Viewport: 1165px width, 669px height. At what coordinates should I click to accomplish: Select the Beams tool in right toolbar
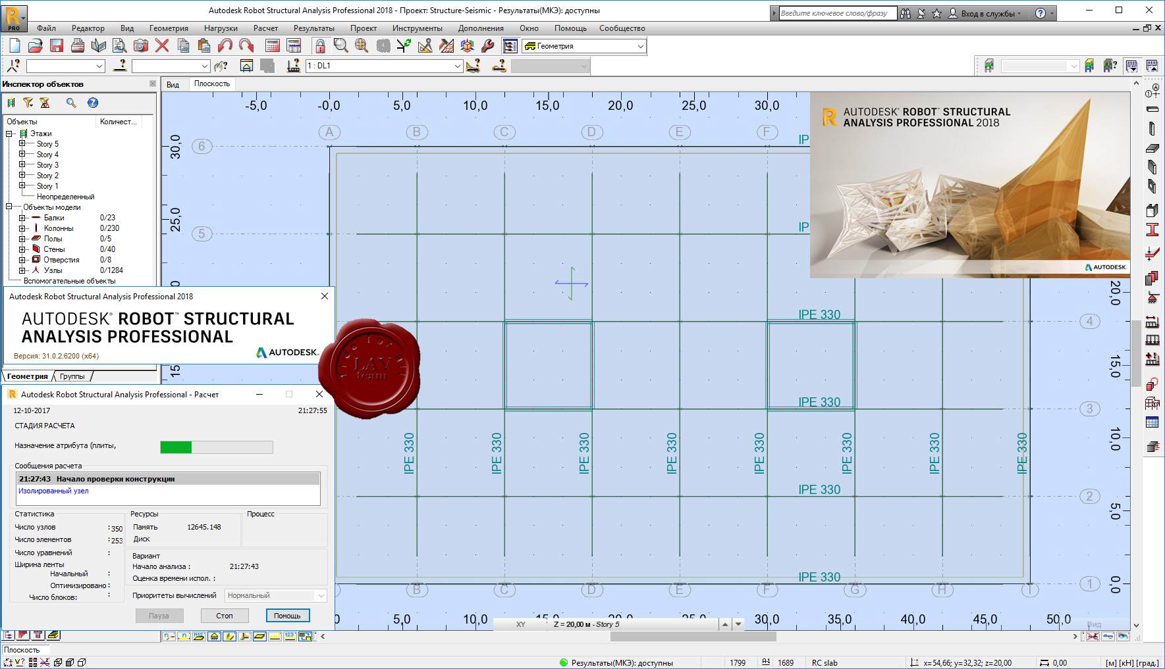pos(1152,109)
